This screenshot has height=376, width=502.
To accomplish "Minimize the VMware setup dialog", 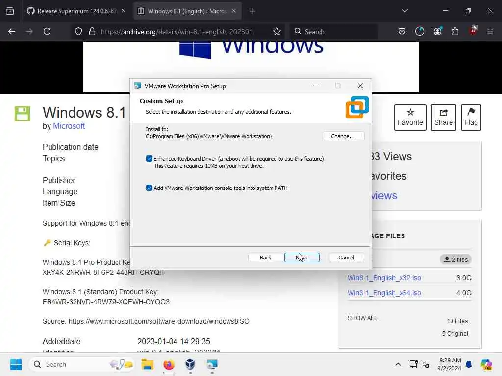I will [316, 86].
